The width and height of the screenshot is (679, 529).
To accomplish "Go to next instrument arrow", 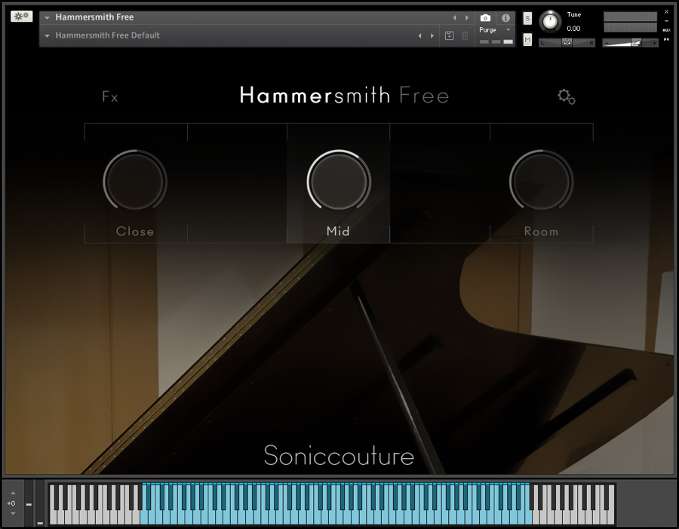I will (467, 18).
